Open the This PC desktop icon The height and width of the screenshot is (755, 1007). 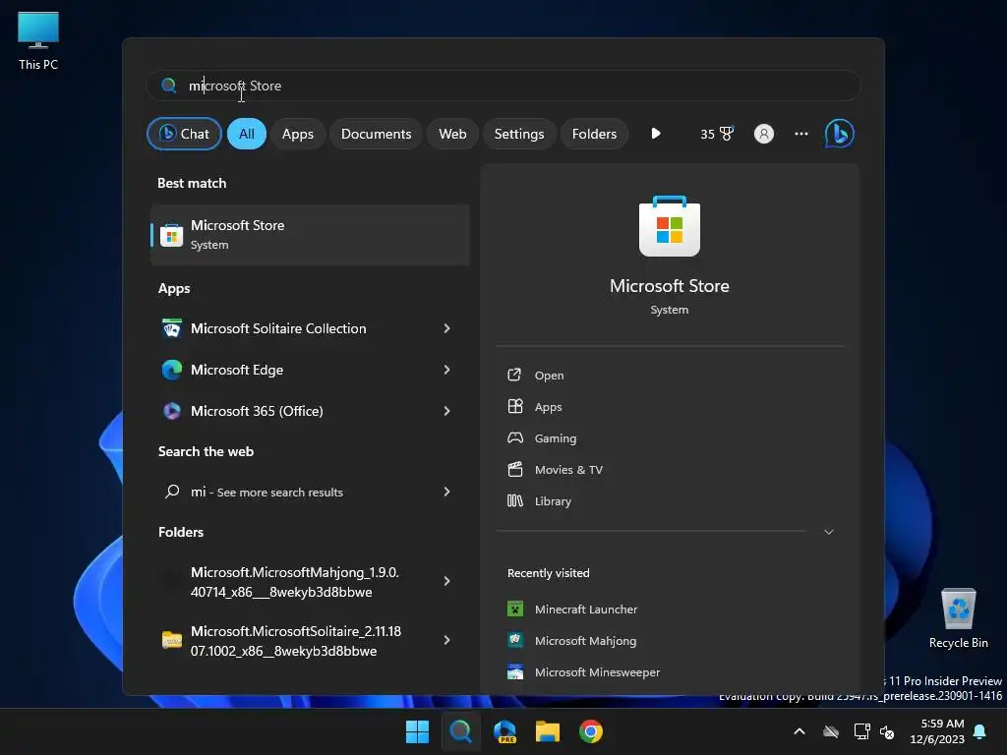coord(38,40)
